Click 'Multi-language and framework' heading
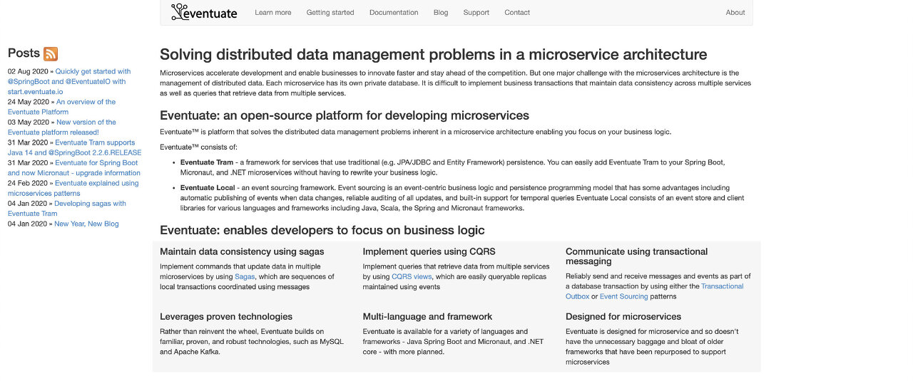The width and height of the screenshot is (913, 381). point(427,316)
